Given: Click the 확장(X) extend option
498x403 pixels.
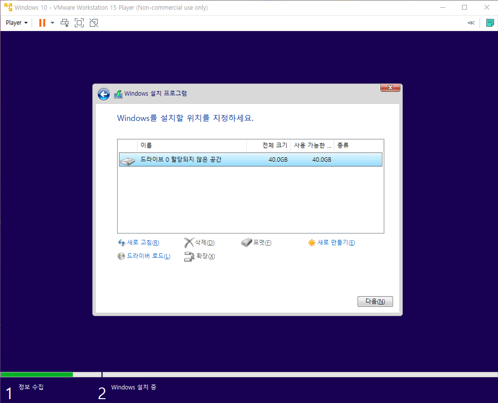Looking at the screenshot, I should [x=206, y=256].
